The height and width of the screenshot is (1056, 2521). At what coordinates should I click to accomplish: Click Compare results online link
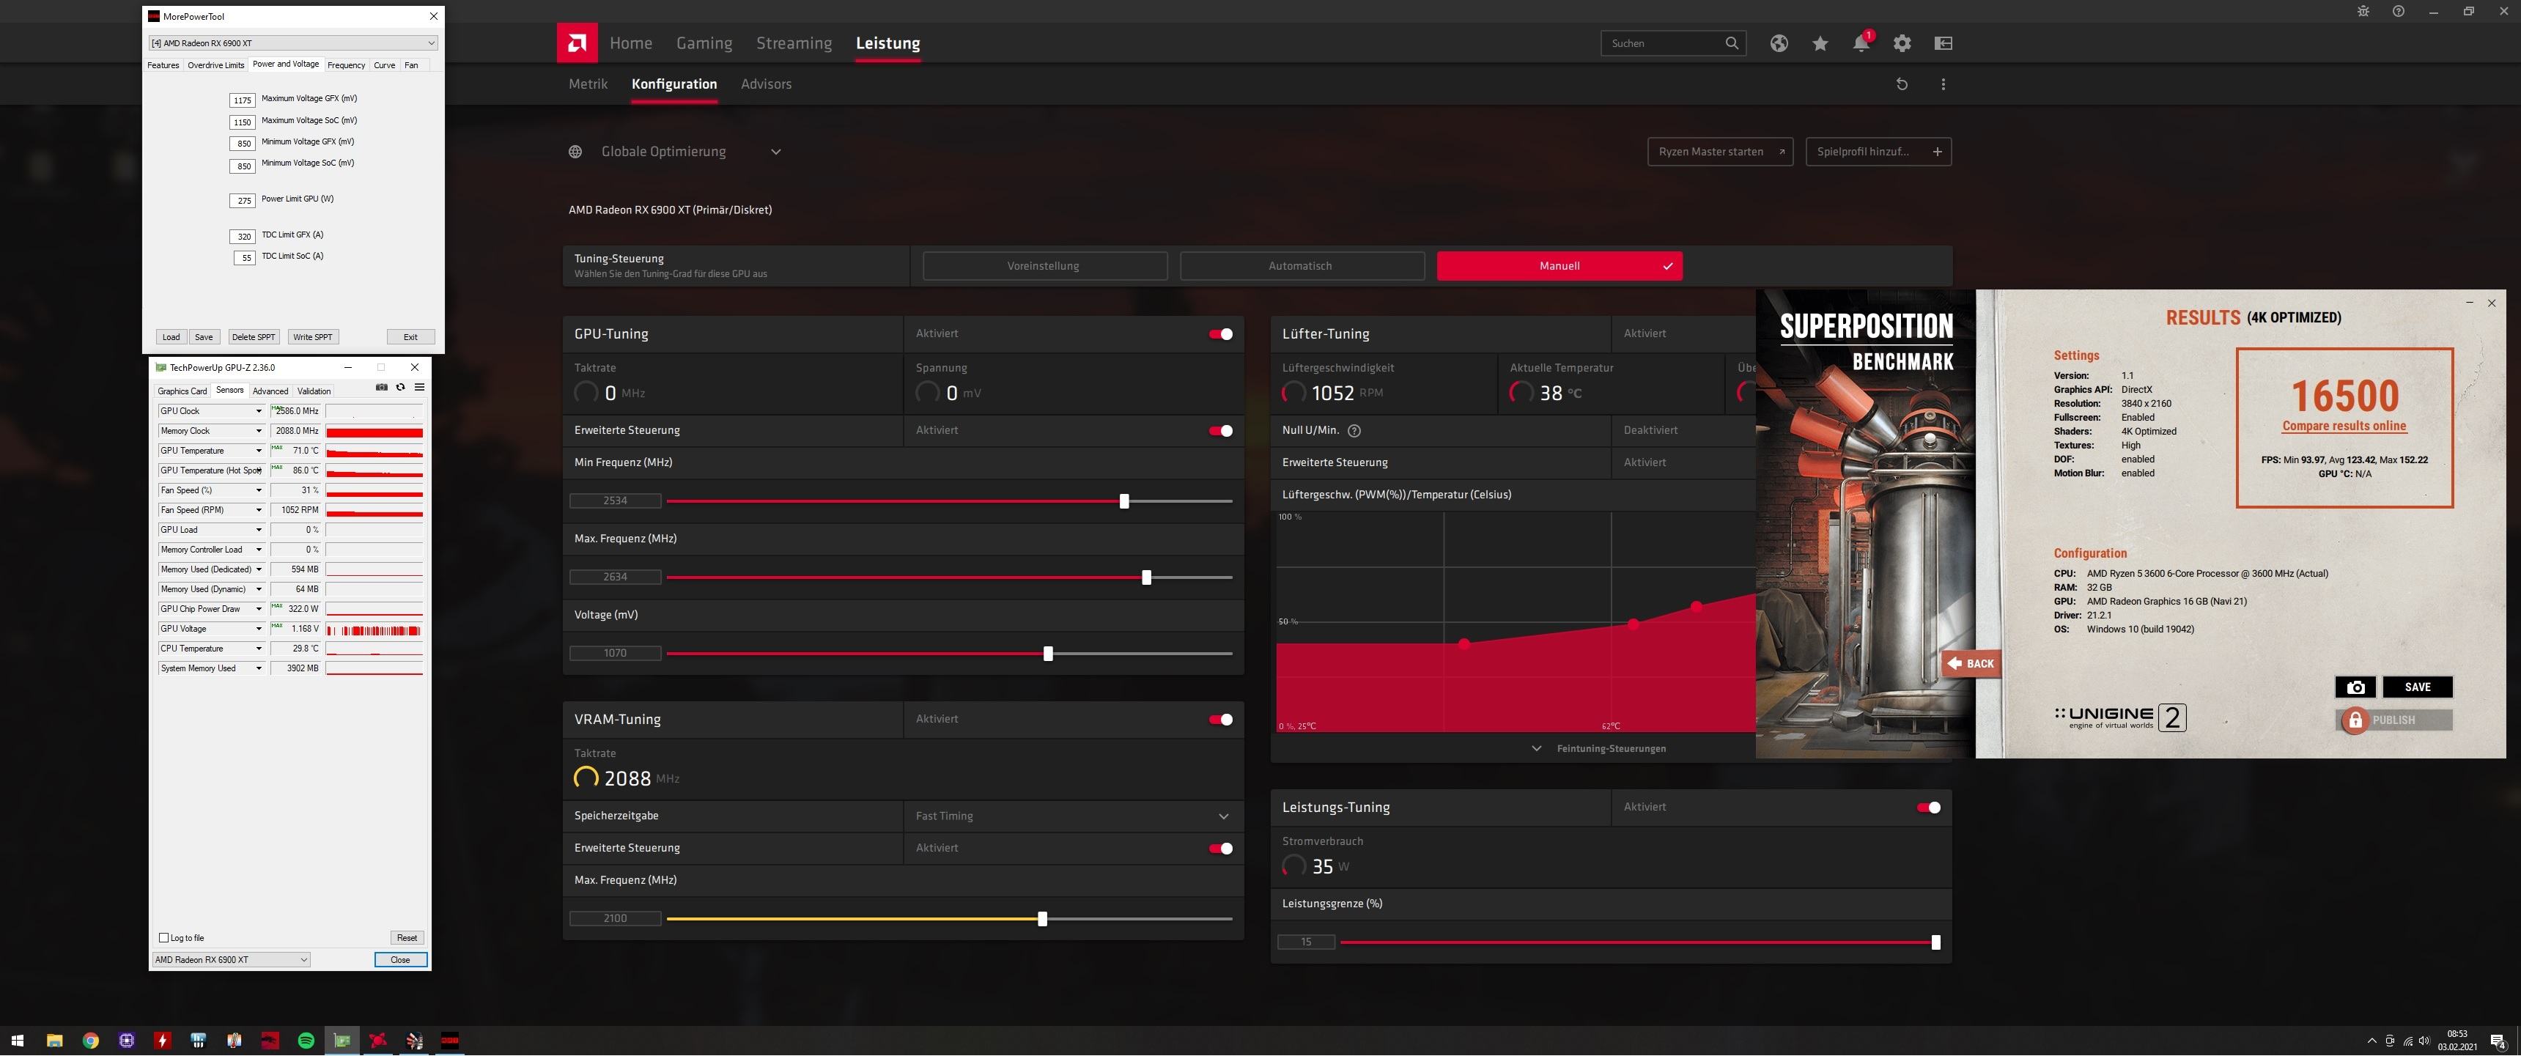(x=2344, y=426)
